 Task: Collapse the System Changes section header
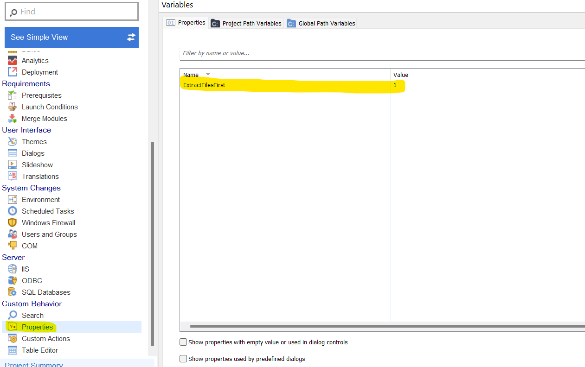pos(31,188)
